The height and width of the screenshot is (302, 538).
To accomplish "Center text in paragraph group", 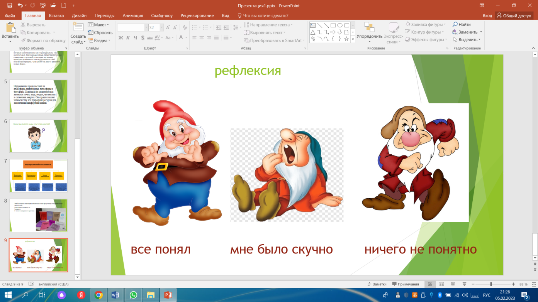I will [202, 38].
